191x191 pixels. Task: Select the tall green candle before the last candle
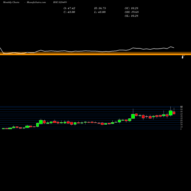(x=171, y=113)
